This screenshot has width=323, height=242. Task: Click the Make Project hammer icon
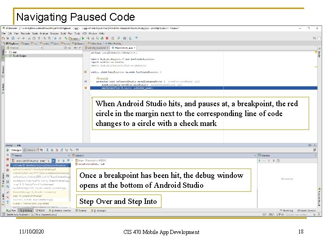65,38
